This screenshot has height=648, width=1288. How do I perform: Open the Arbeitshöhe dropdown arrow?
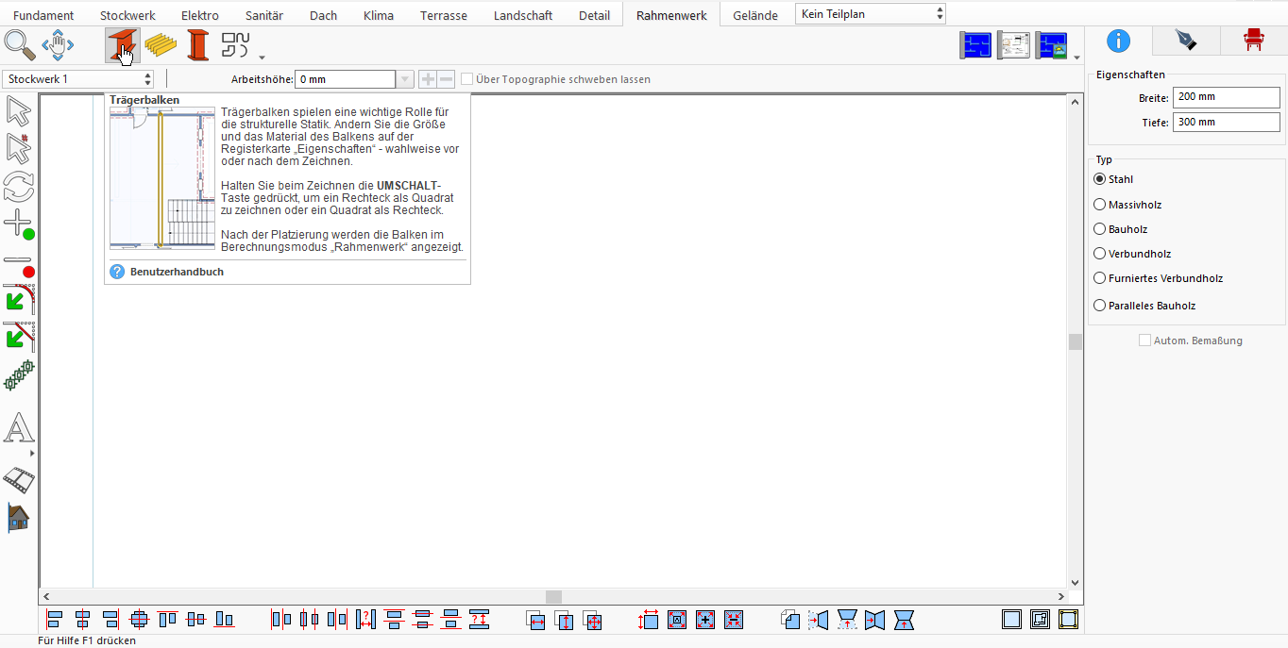pos(405,79)
